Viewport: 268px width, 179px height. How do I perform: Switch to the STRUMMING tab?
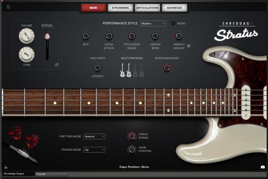(120, 8)
